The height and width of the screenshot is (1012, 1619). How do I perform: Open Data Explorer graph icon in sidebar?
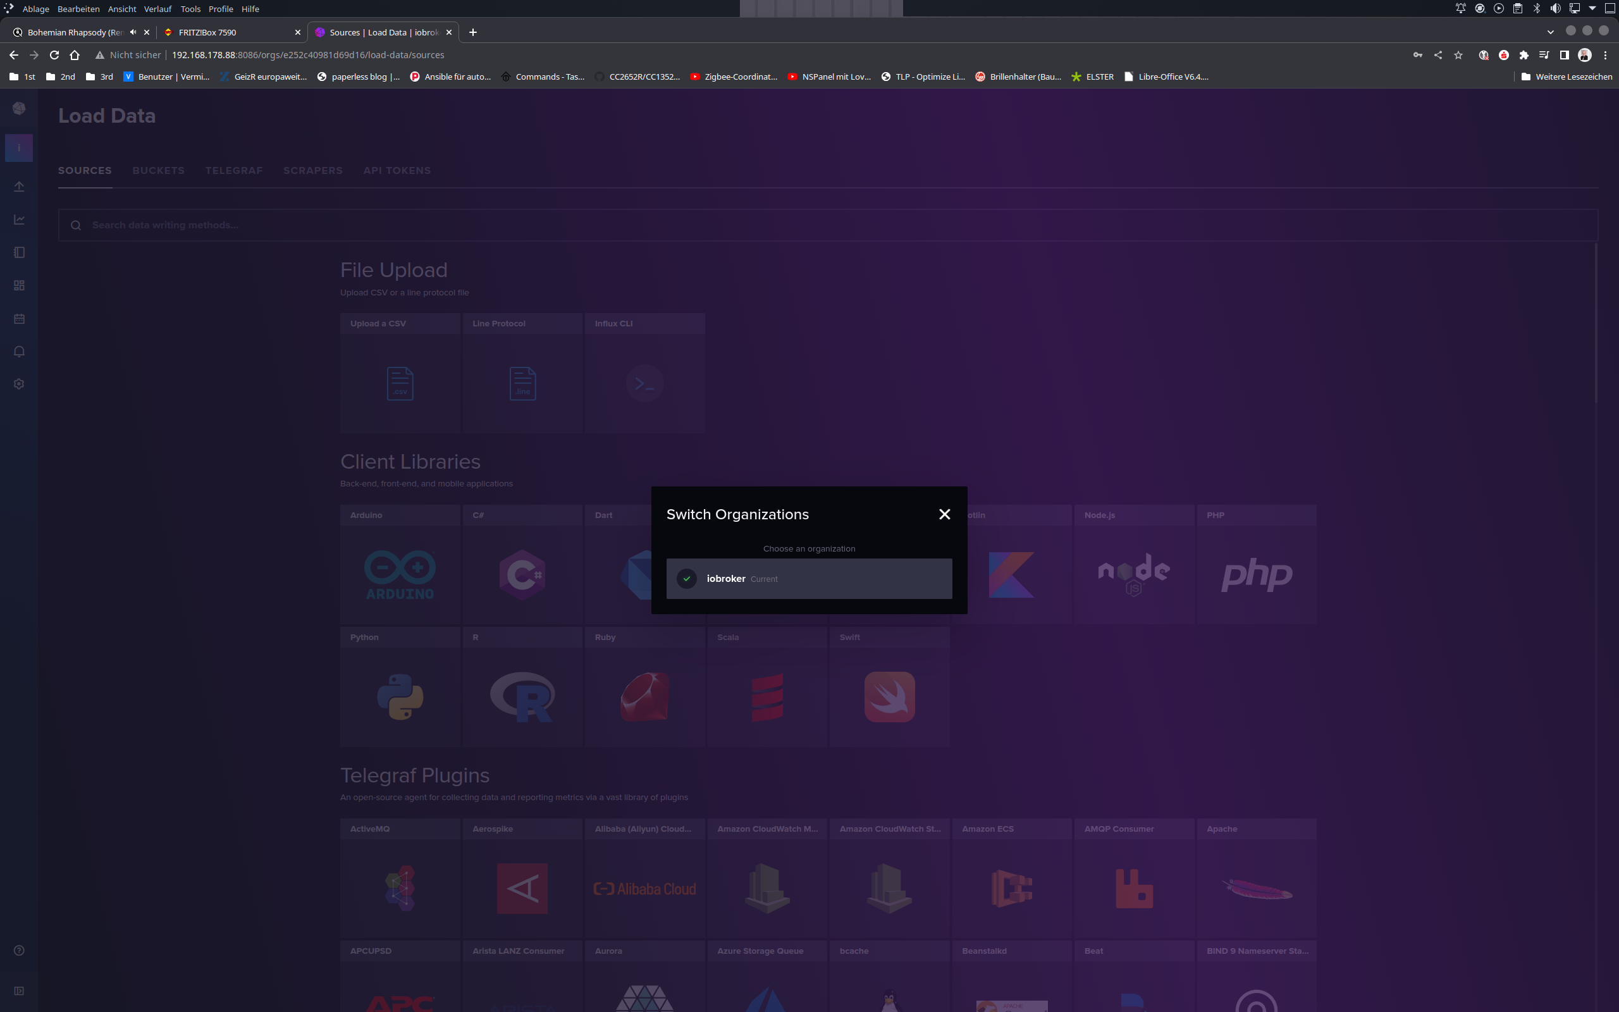(x=19, y=219)
